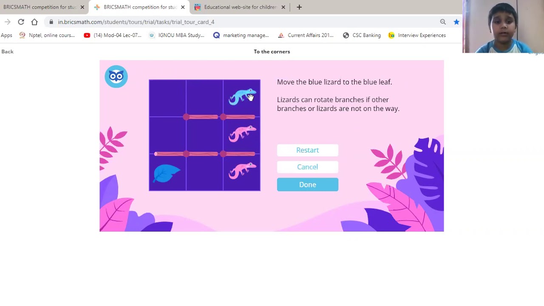This screenshot has height=306, width=544.
Task: Open the CSC Banking bookmark
Action: [x=362, y=35]
